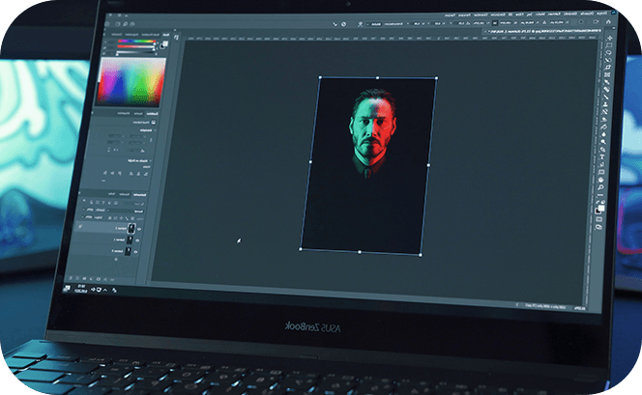Open the layer blend mode dropdown
Viewport: 642px width, 395px height.
pos(126,211)
